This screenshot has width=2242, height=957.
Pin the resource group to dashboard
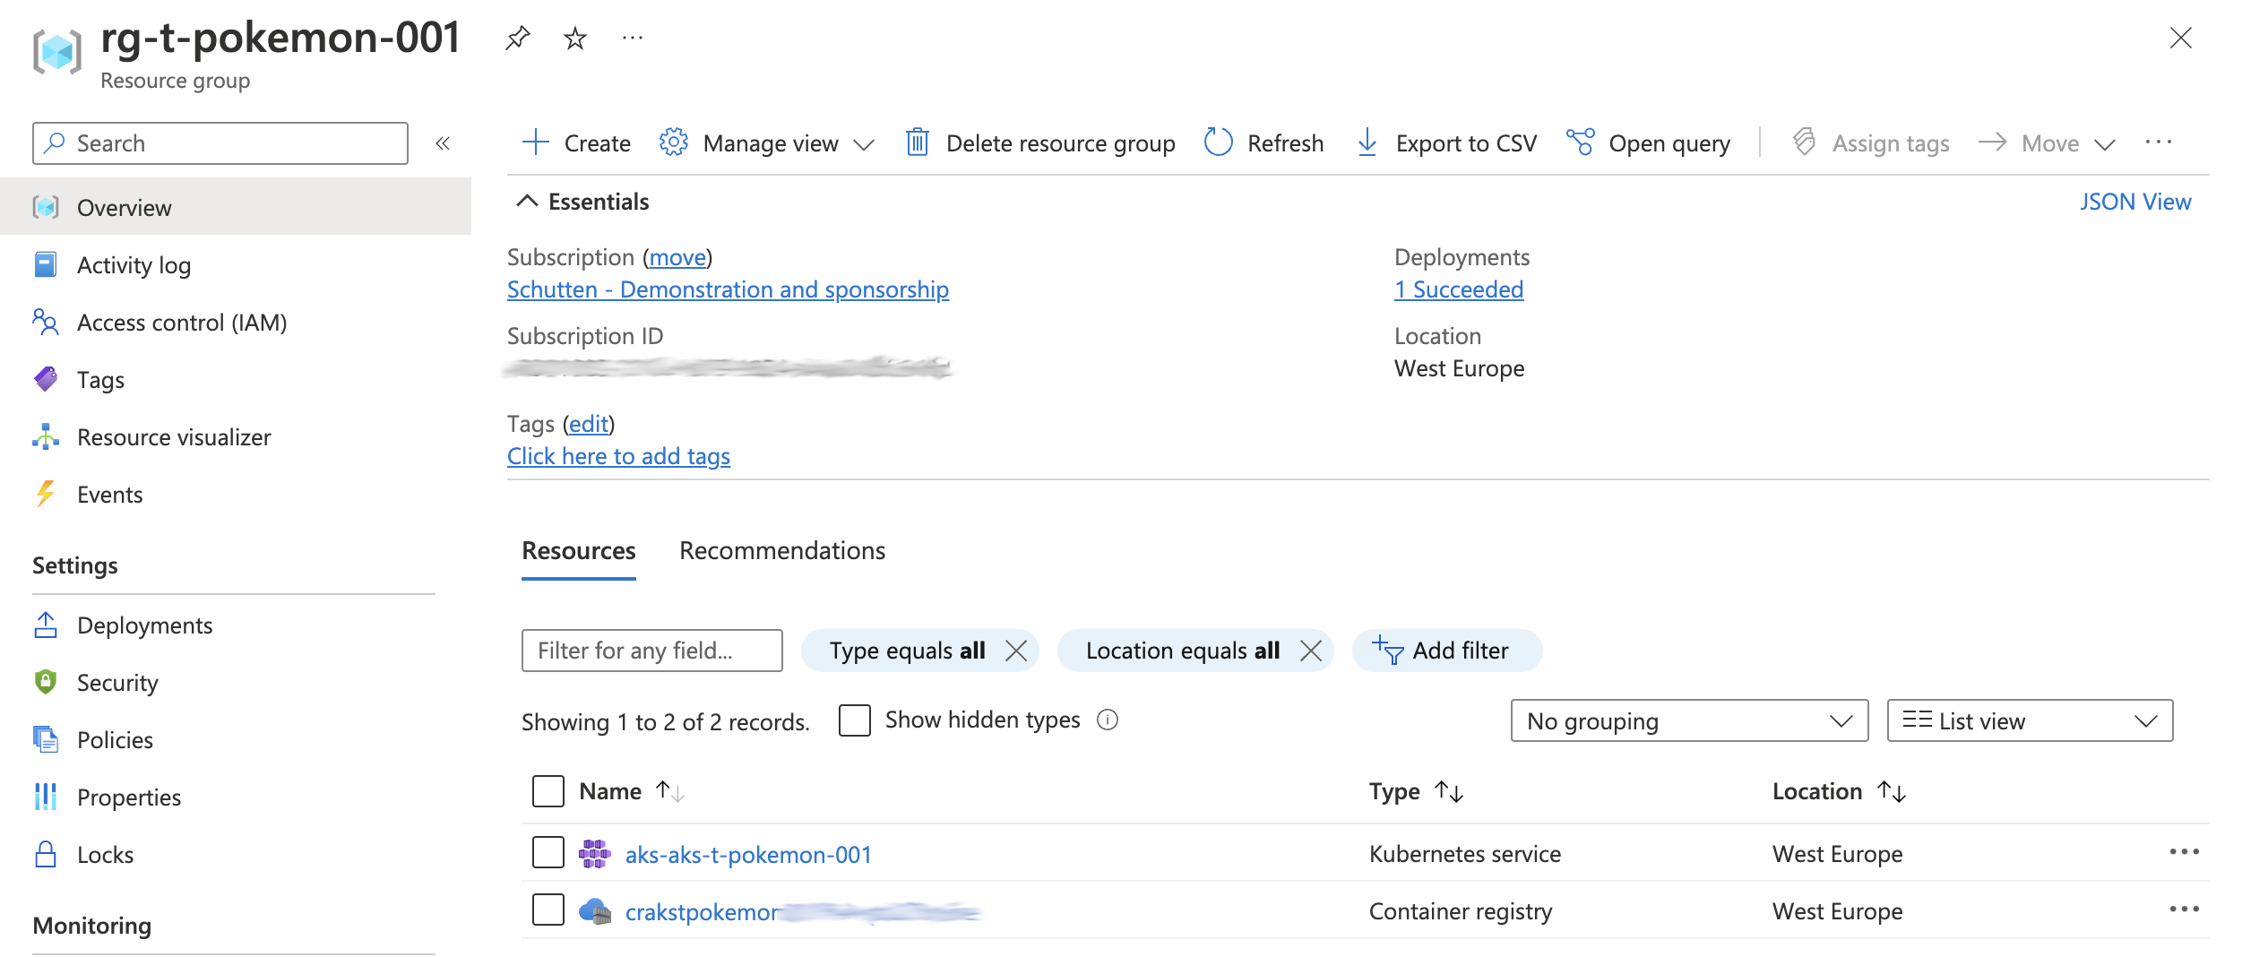tap(518, 38)
